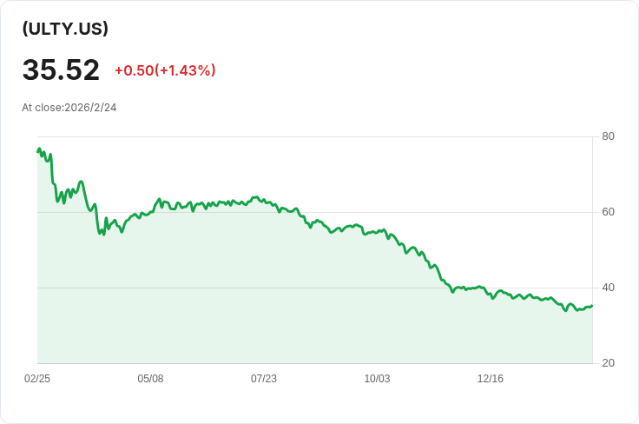This screenshot has height=424, width=639.
Task: Click the 60 y-axis value label
Action: (x=608, y=212)
